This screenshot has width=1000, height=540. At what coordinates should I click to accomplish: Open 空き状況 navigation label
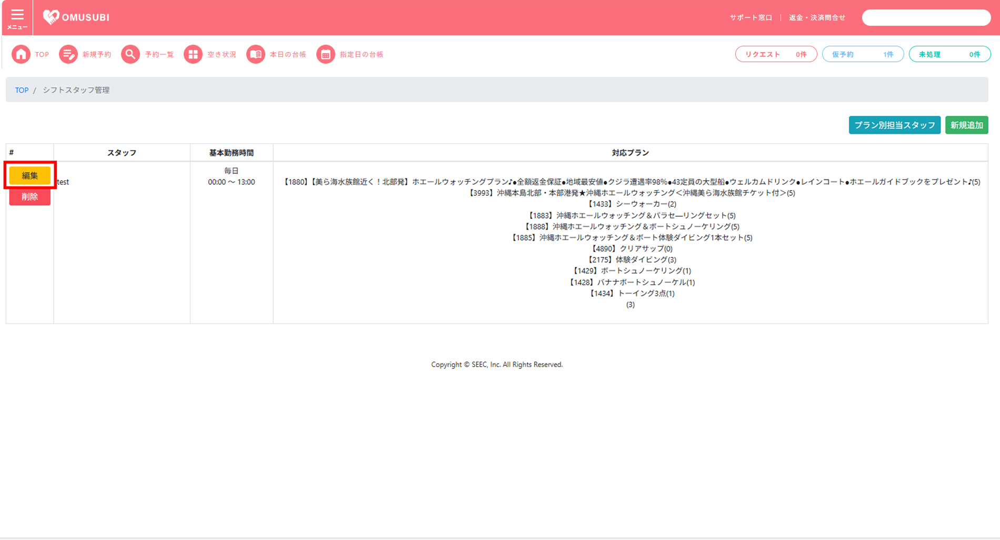pyautogui.click(x=222, y=55)
